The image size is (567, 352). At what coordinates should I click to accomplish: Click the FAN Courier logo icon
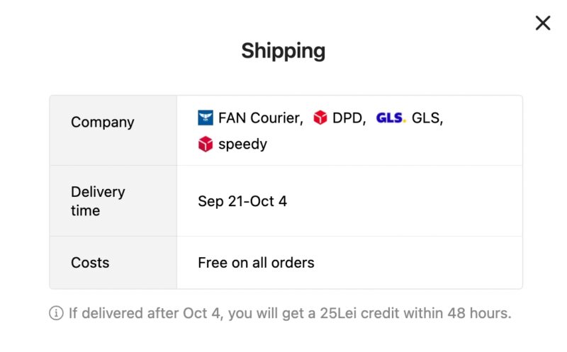[206, 118]
